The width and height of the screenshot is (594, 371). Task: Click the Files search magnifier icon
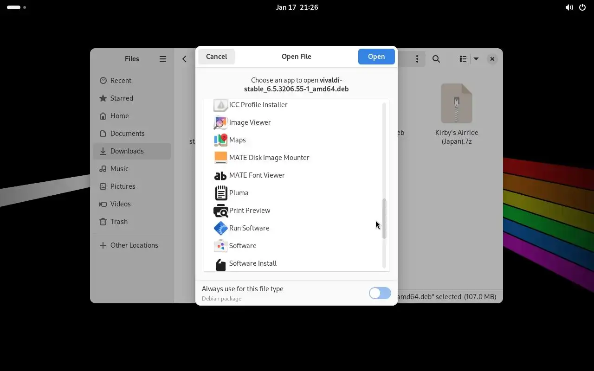[x=436, y=59]
